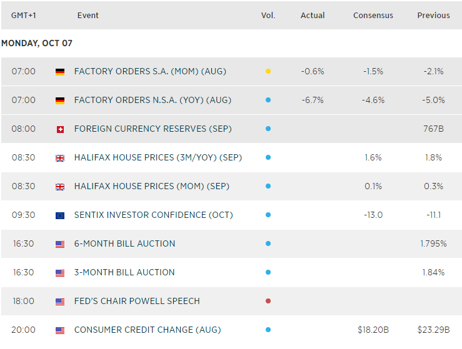This screenshot has height=349, width=462.
Task: Click the red volatility dot for Powell Speech
Action: (x=268, y=302)
